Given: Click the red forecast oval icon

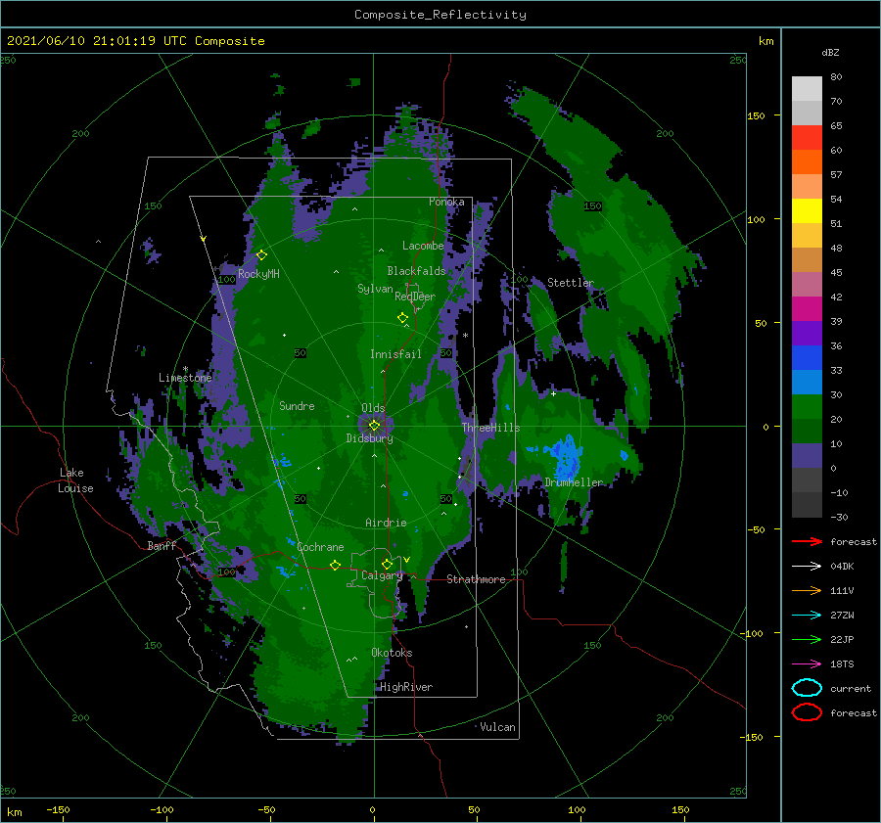Looking at the screenshot, I should coord(807,712).
